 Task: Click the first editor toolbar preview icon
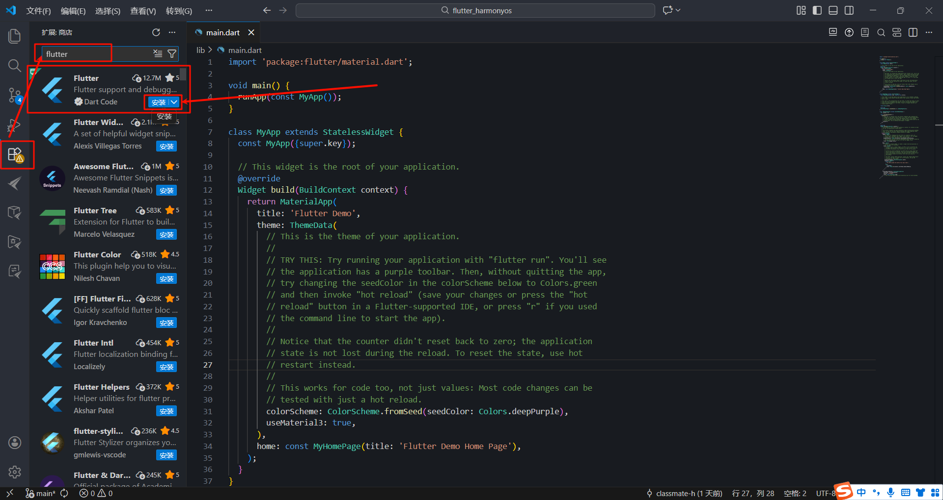[x=833, y=32]
